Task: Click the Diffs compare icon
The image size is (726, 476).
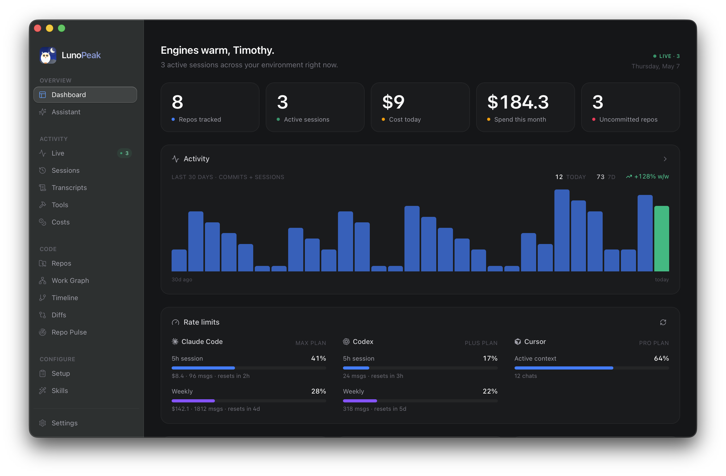Action: [43, 315]
